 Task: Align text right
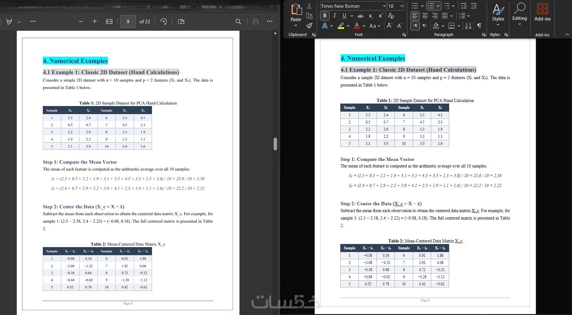click(x=435, y=16)
